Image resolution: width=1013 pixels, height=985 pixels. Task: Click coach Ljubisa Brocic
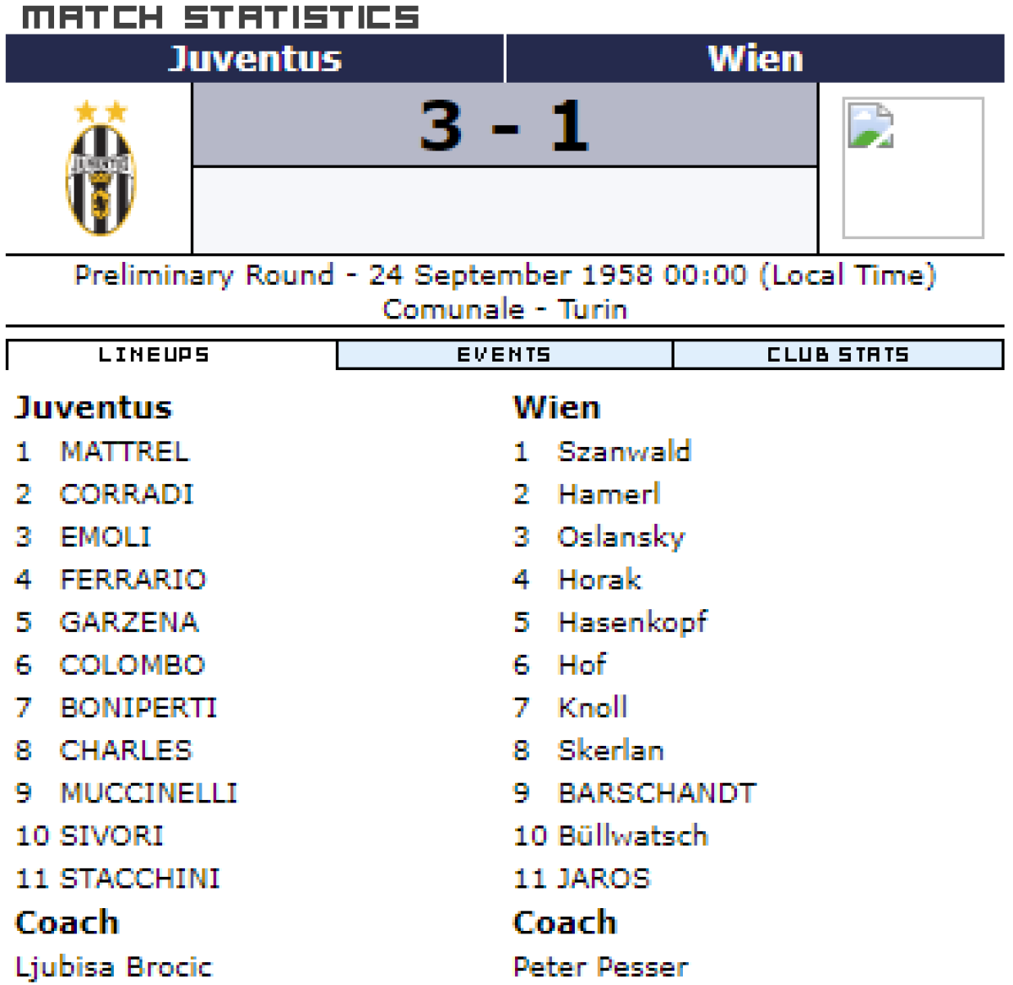114,966
